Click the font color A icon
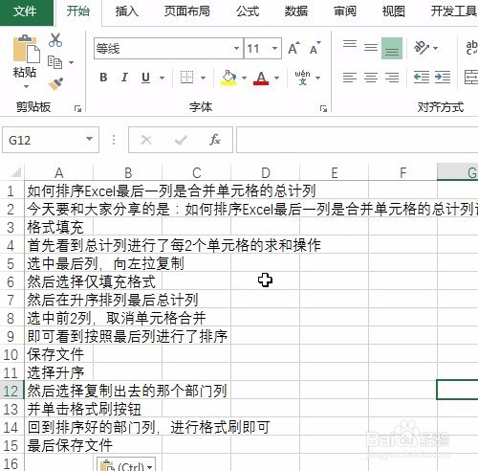 (x=261, y=78)
